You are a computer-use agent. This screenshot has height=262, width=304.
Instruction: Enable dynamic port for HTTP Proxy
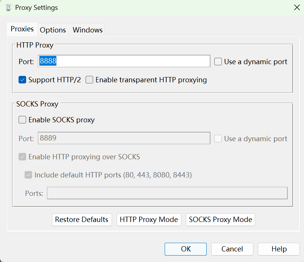tap(218, 62)
